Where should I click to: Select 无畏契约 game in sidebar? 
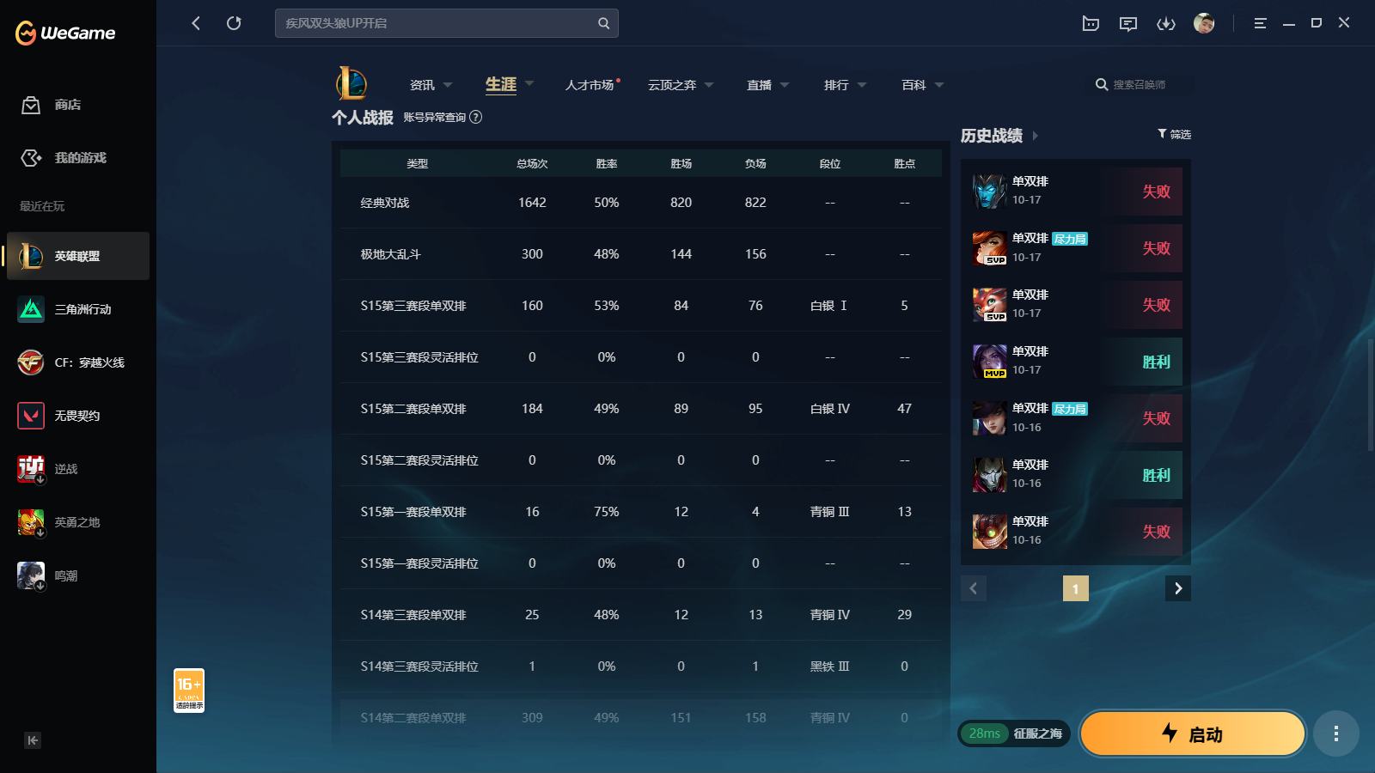pos(78,416)
